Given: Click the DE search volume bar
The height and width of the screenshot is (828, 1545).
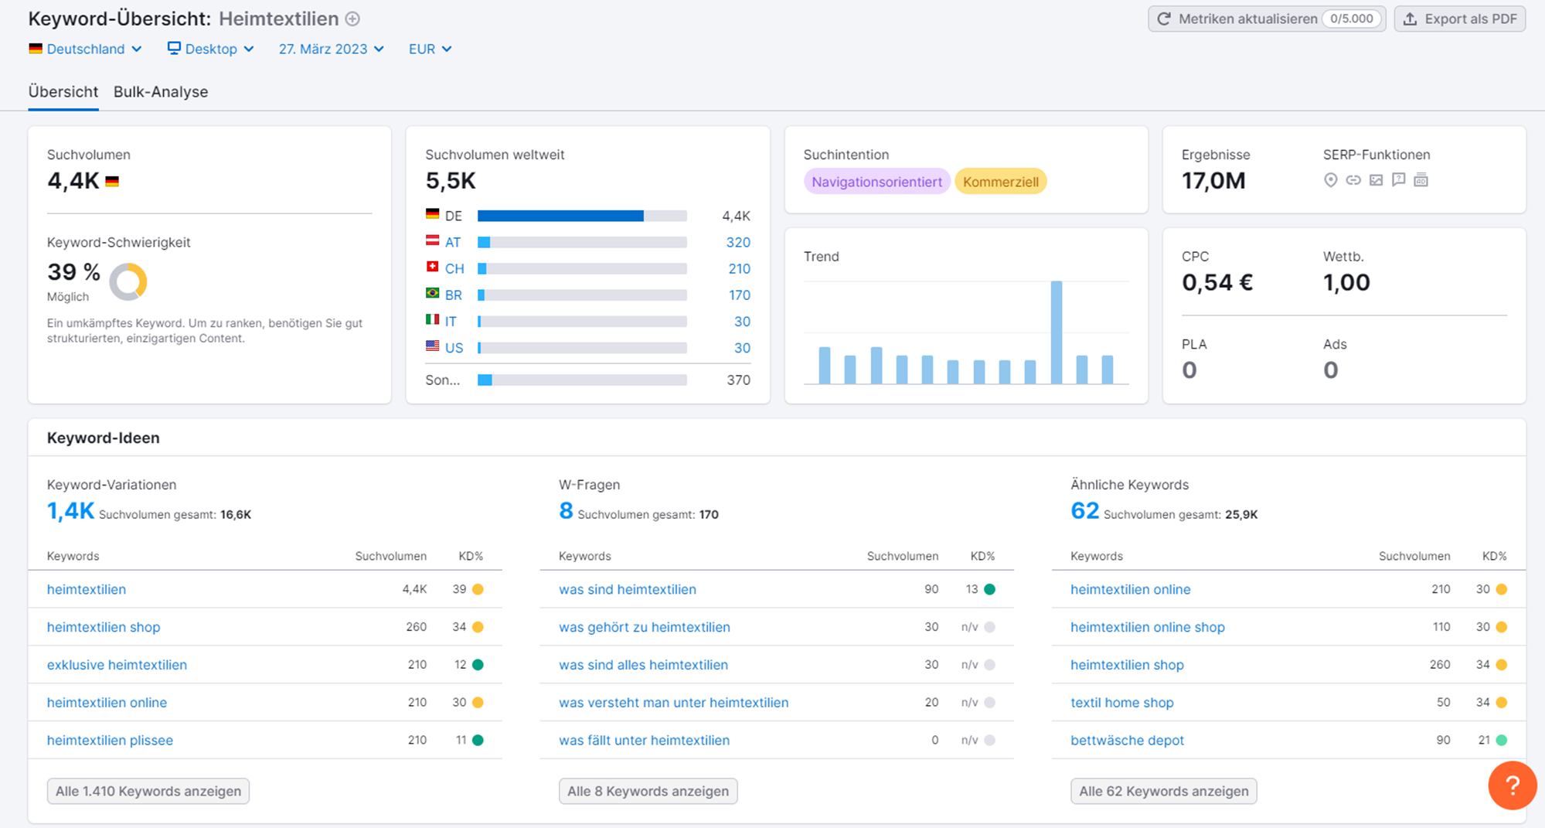Looking at the screenshot, I should (x=582, y=216).
